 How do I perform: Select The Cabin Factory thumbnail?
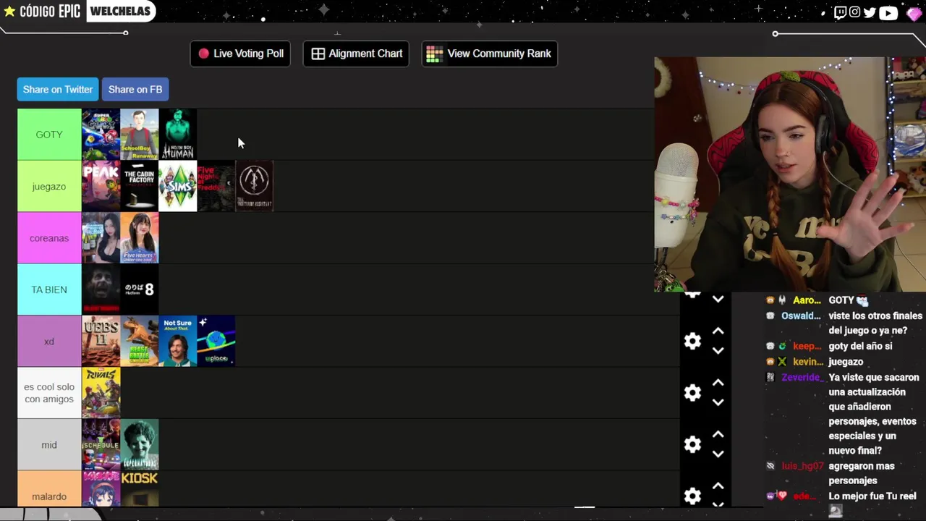[139, 186]
